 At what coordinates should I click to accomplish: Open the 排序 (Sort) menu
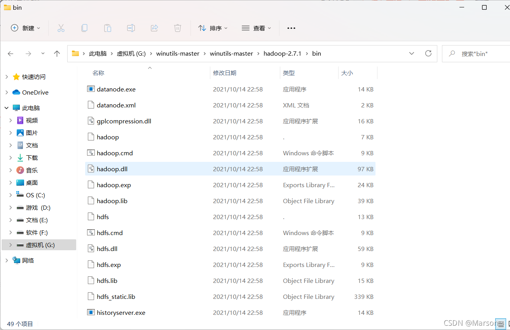[x=213, y=28]
